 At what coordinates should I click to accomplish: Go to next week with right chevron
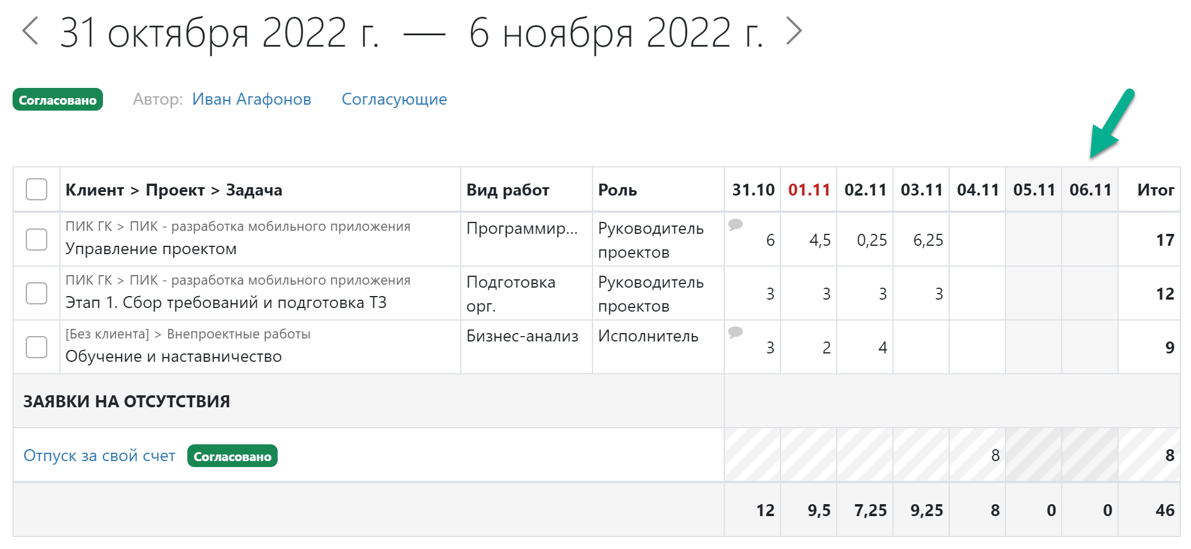pos(794,31)
